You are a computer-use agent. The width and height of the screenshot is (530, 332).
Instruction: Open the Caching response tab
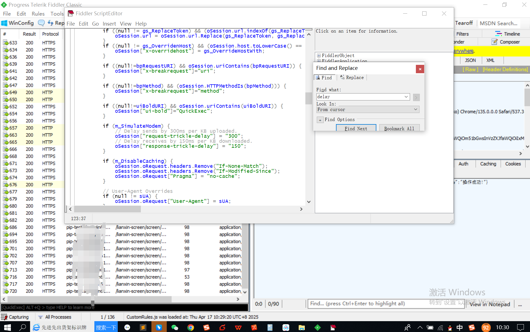pyautogui.click(x=488, y=164)
